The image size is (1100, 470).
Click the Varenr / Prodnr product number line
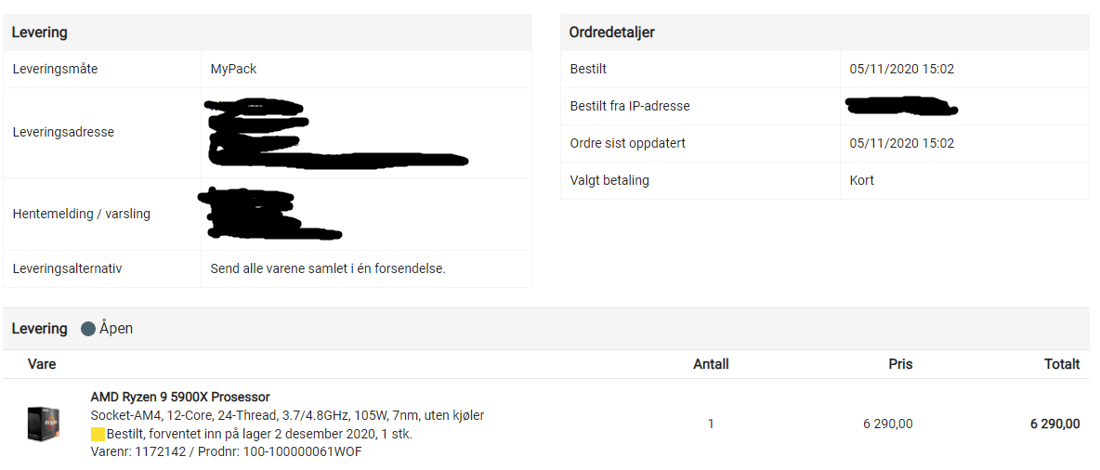pos(226,451)
